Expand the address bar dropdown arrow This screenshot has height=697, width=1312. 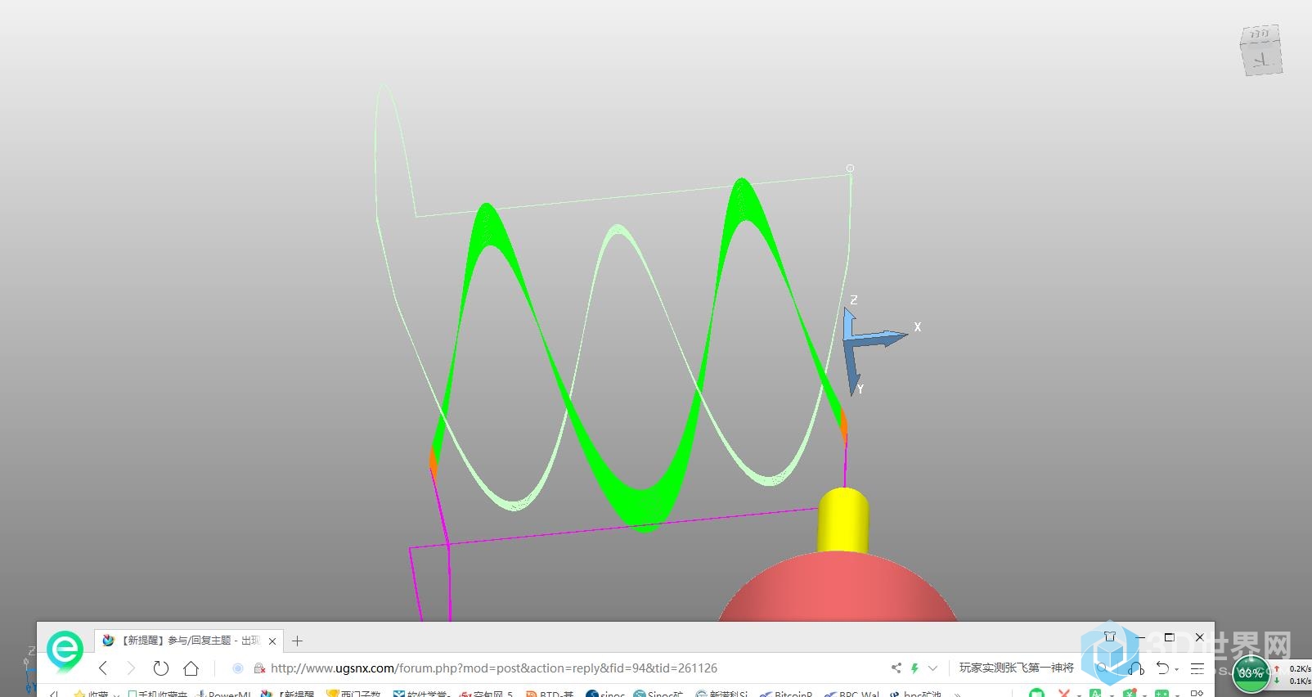click(932, 668)
